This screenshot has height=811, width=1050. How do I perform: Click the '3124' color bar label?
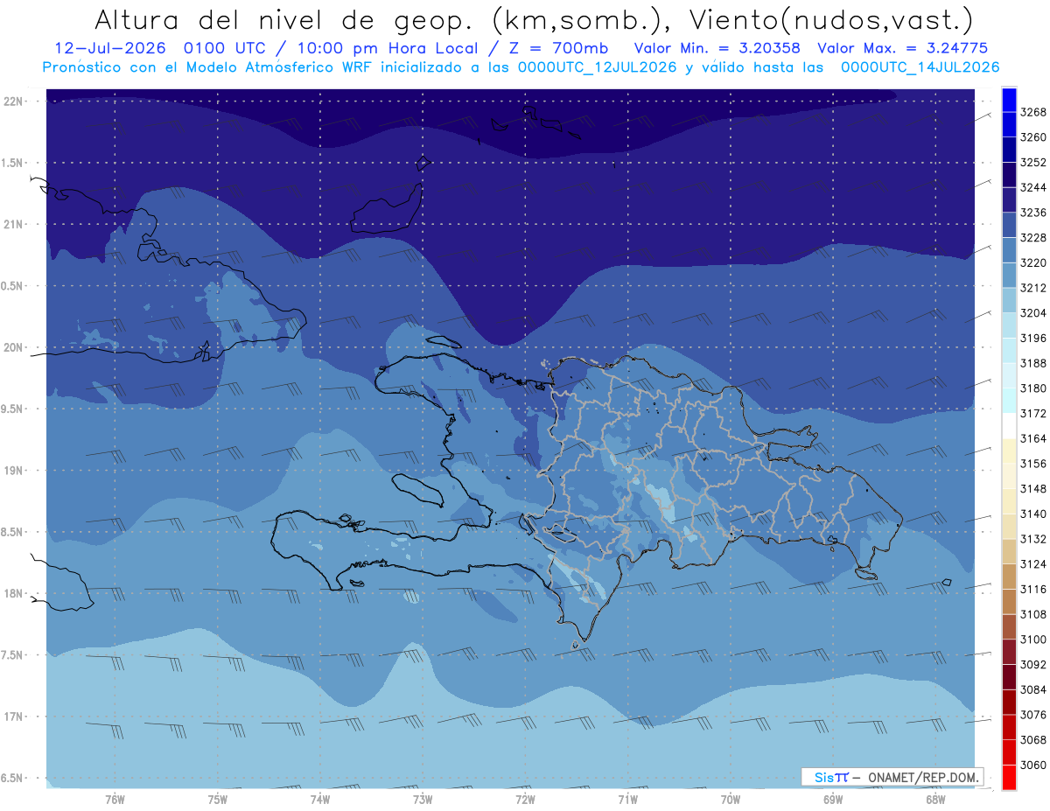coord(1033,564)
